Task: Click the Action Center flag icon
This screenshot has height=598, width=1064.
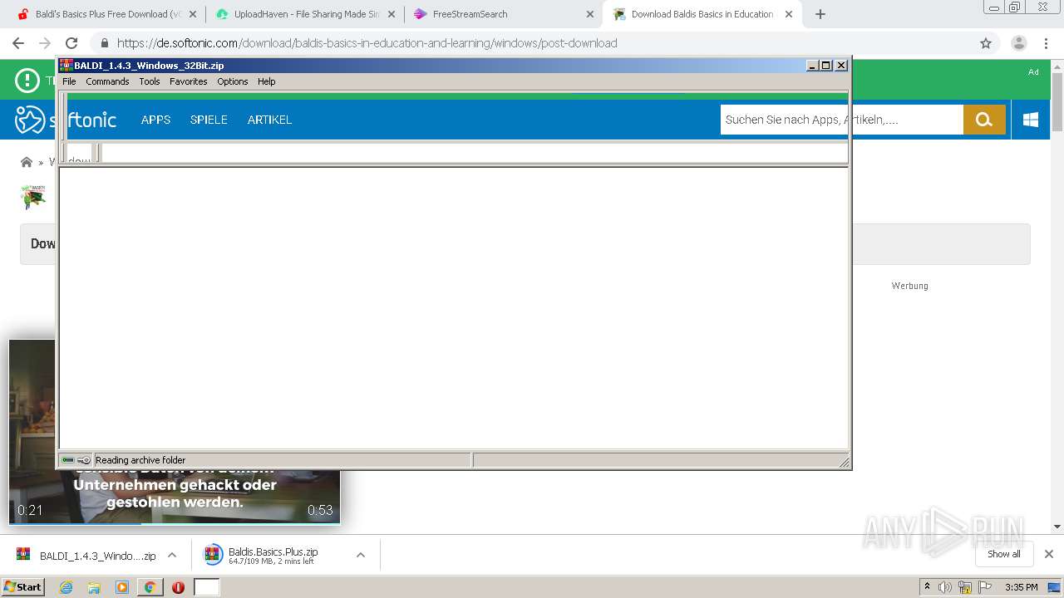Action: [x=986, y=587]
